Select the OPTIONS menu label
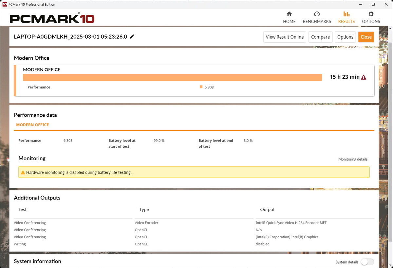 (x=371, y=21)
